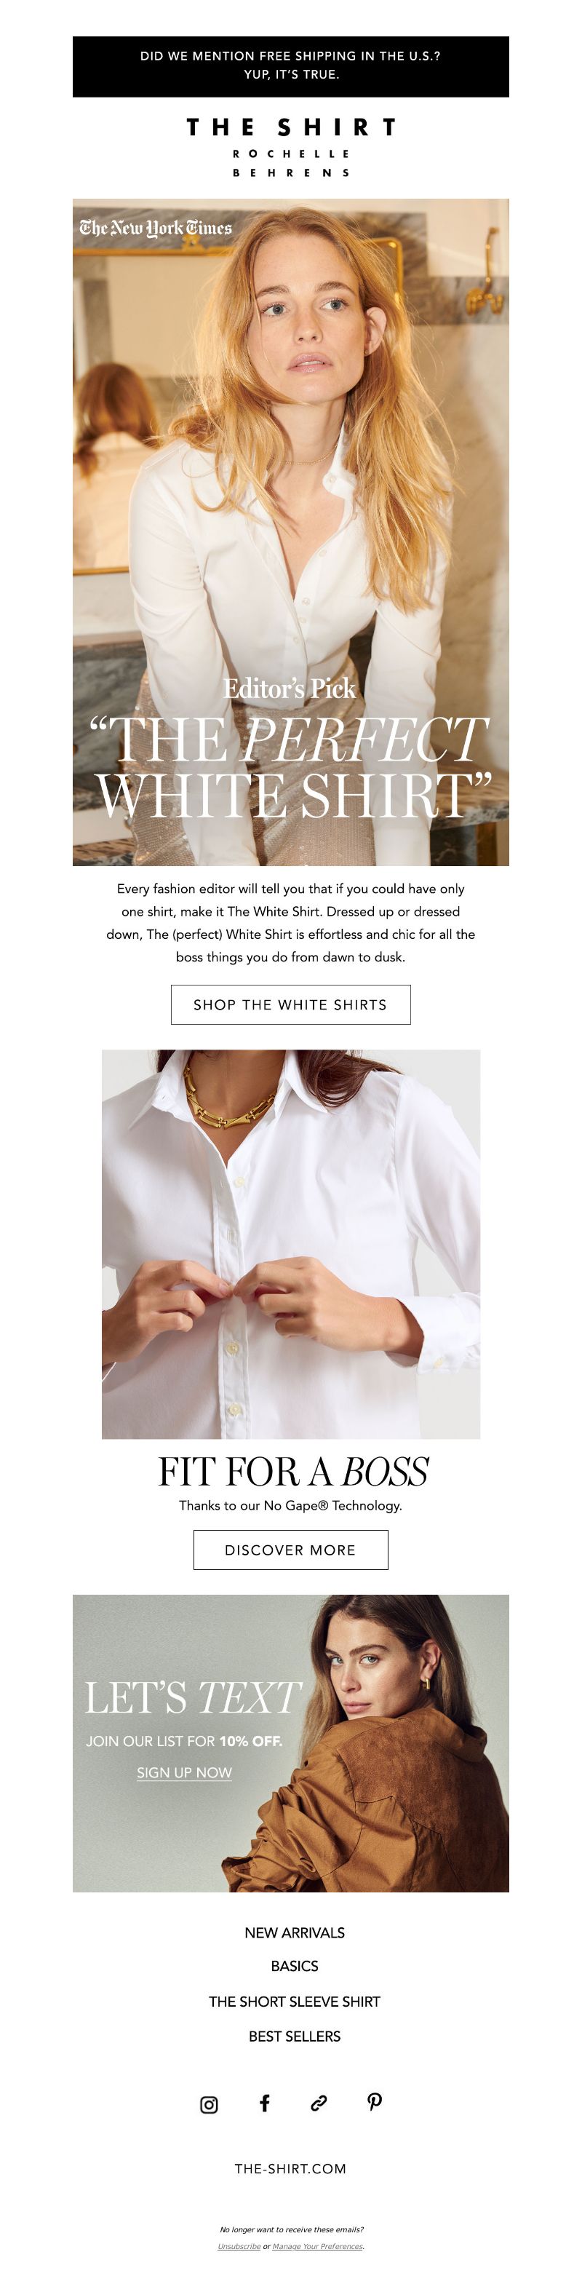Image resolution: width=582 pixels, height=2292 pixels.
Task: Follow the Sign Up Now link
Action: tap(184, 1772)
